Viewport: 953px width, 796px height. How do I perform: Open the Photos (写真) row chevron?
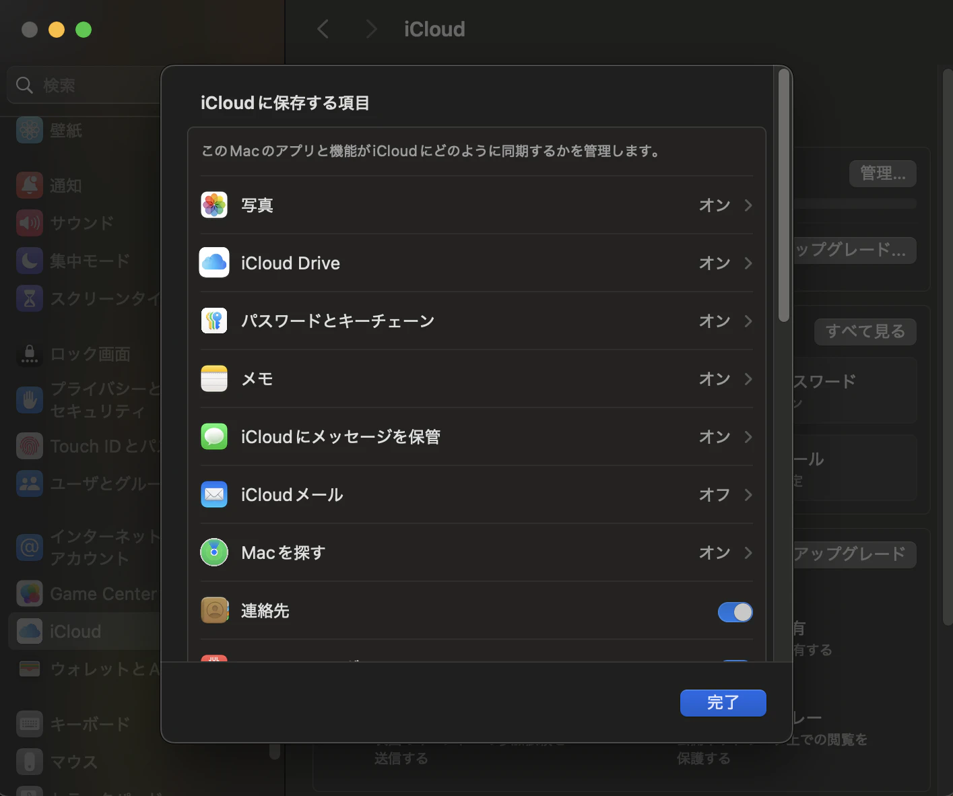coord(748,205)
